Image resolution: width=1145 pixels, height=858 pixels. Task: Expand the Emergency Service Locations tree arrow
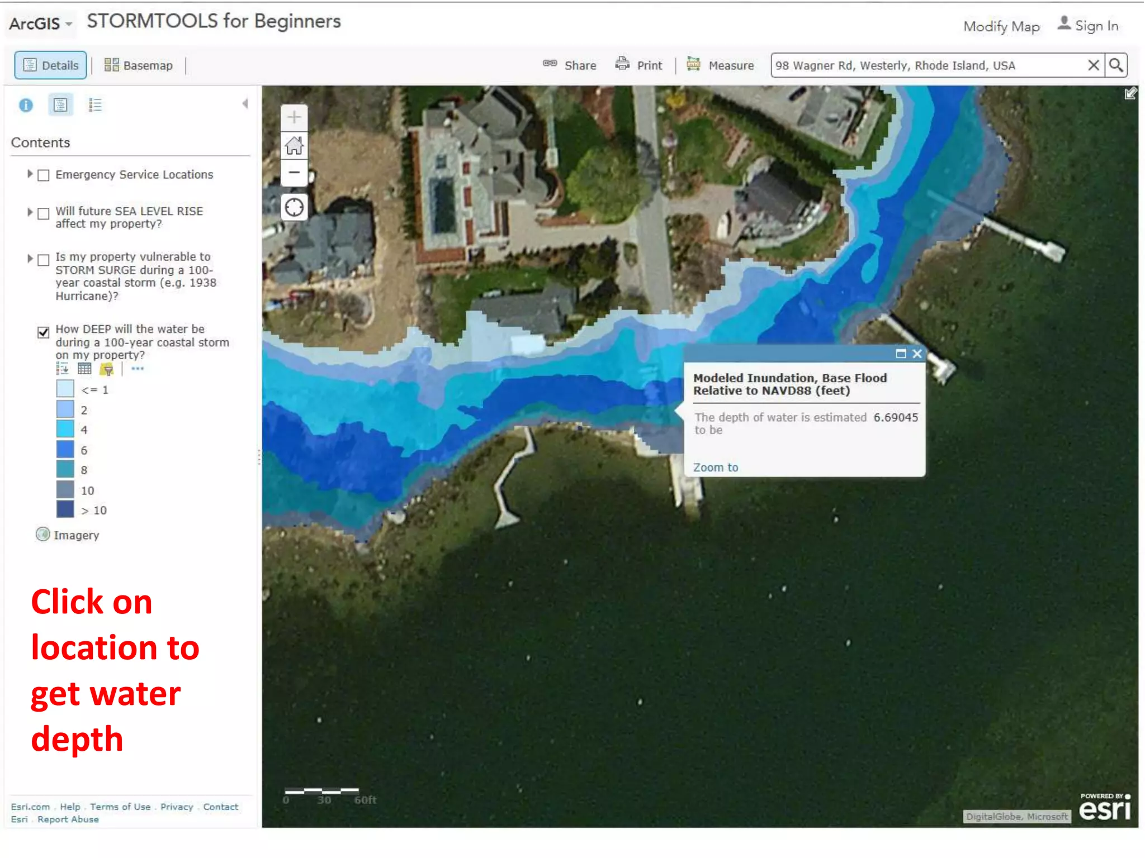[30, 174]
